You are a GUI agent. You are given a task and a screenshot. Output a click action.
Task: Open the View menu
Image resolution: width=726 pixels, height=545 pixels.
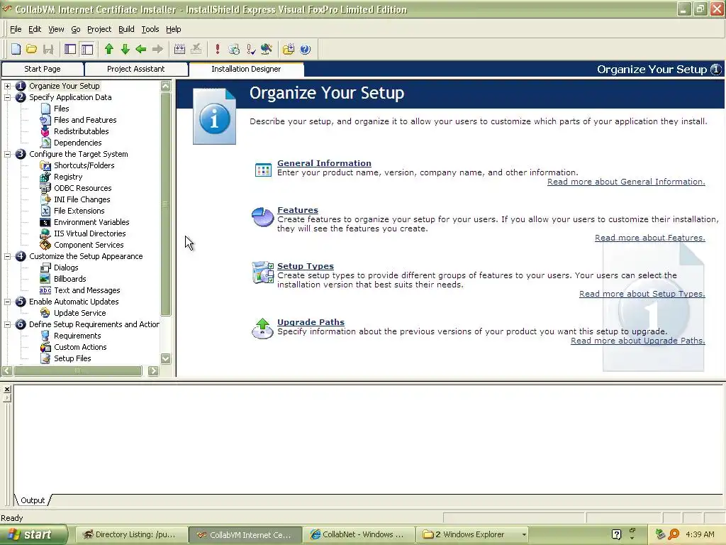point(56,29)
